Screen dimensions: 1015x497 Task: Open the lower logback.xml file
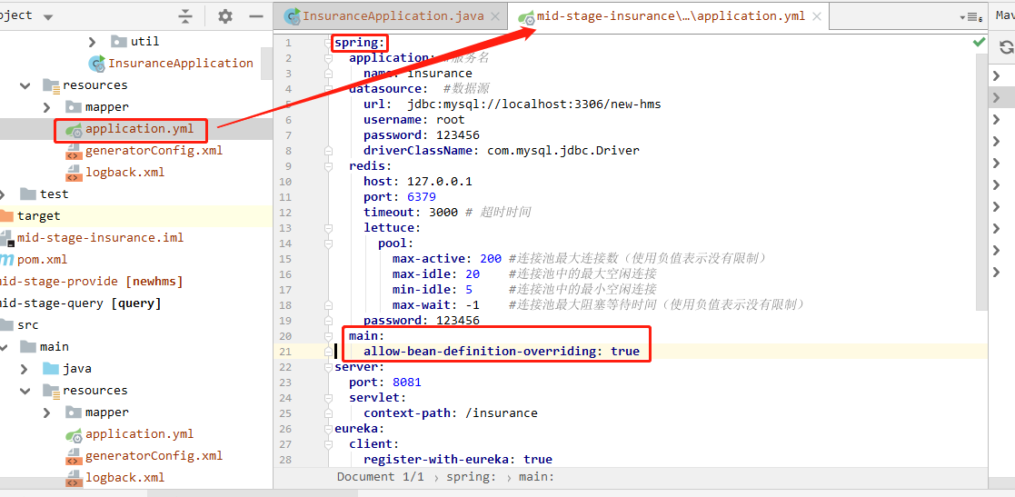124,478
